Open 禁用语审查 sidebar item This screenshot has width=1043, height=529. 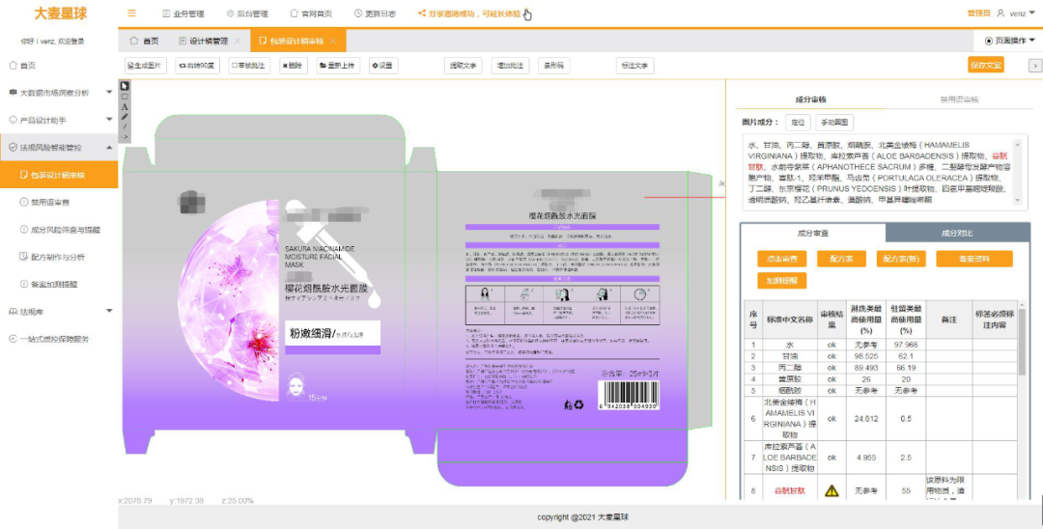coord(59,202)
